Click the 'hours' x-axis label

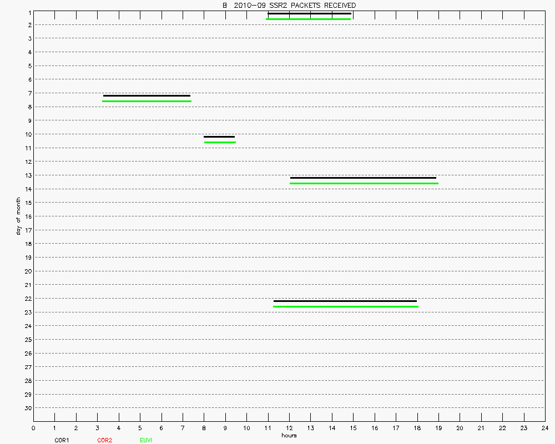(x=289, y=435)
